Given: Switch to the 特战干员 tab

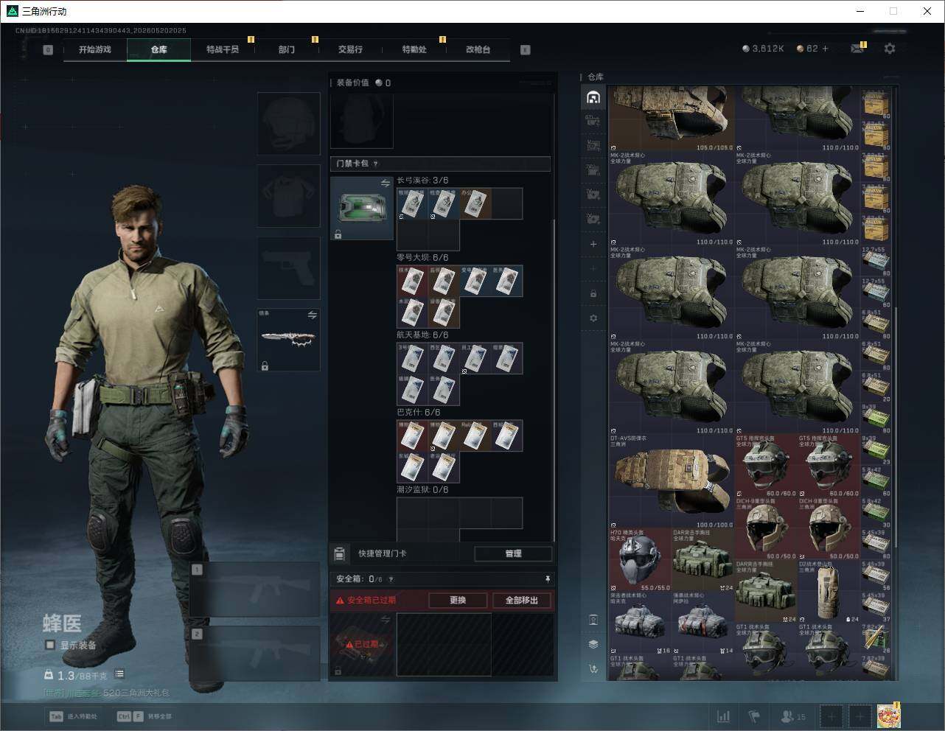Looking at the screenshot, I should coord(223,49).
